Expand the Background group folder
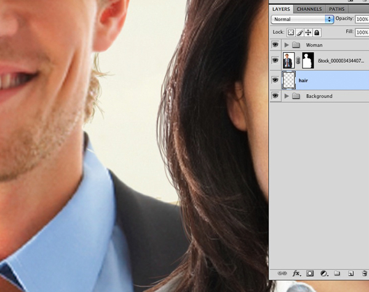Viewport: 369px width, 292px height. [x=286, y=97]
